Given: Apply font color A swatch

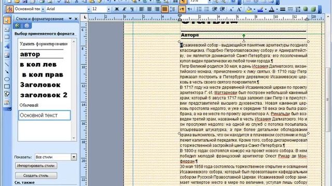Looking at the screenshot, I should (272, 9).
